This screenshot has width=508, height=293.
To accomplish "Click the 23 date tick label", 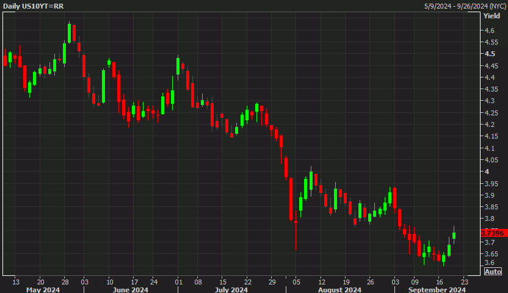I will tap(464, 281).
